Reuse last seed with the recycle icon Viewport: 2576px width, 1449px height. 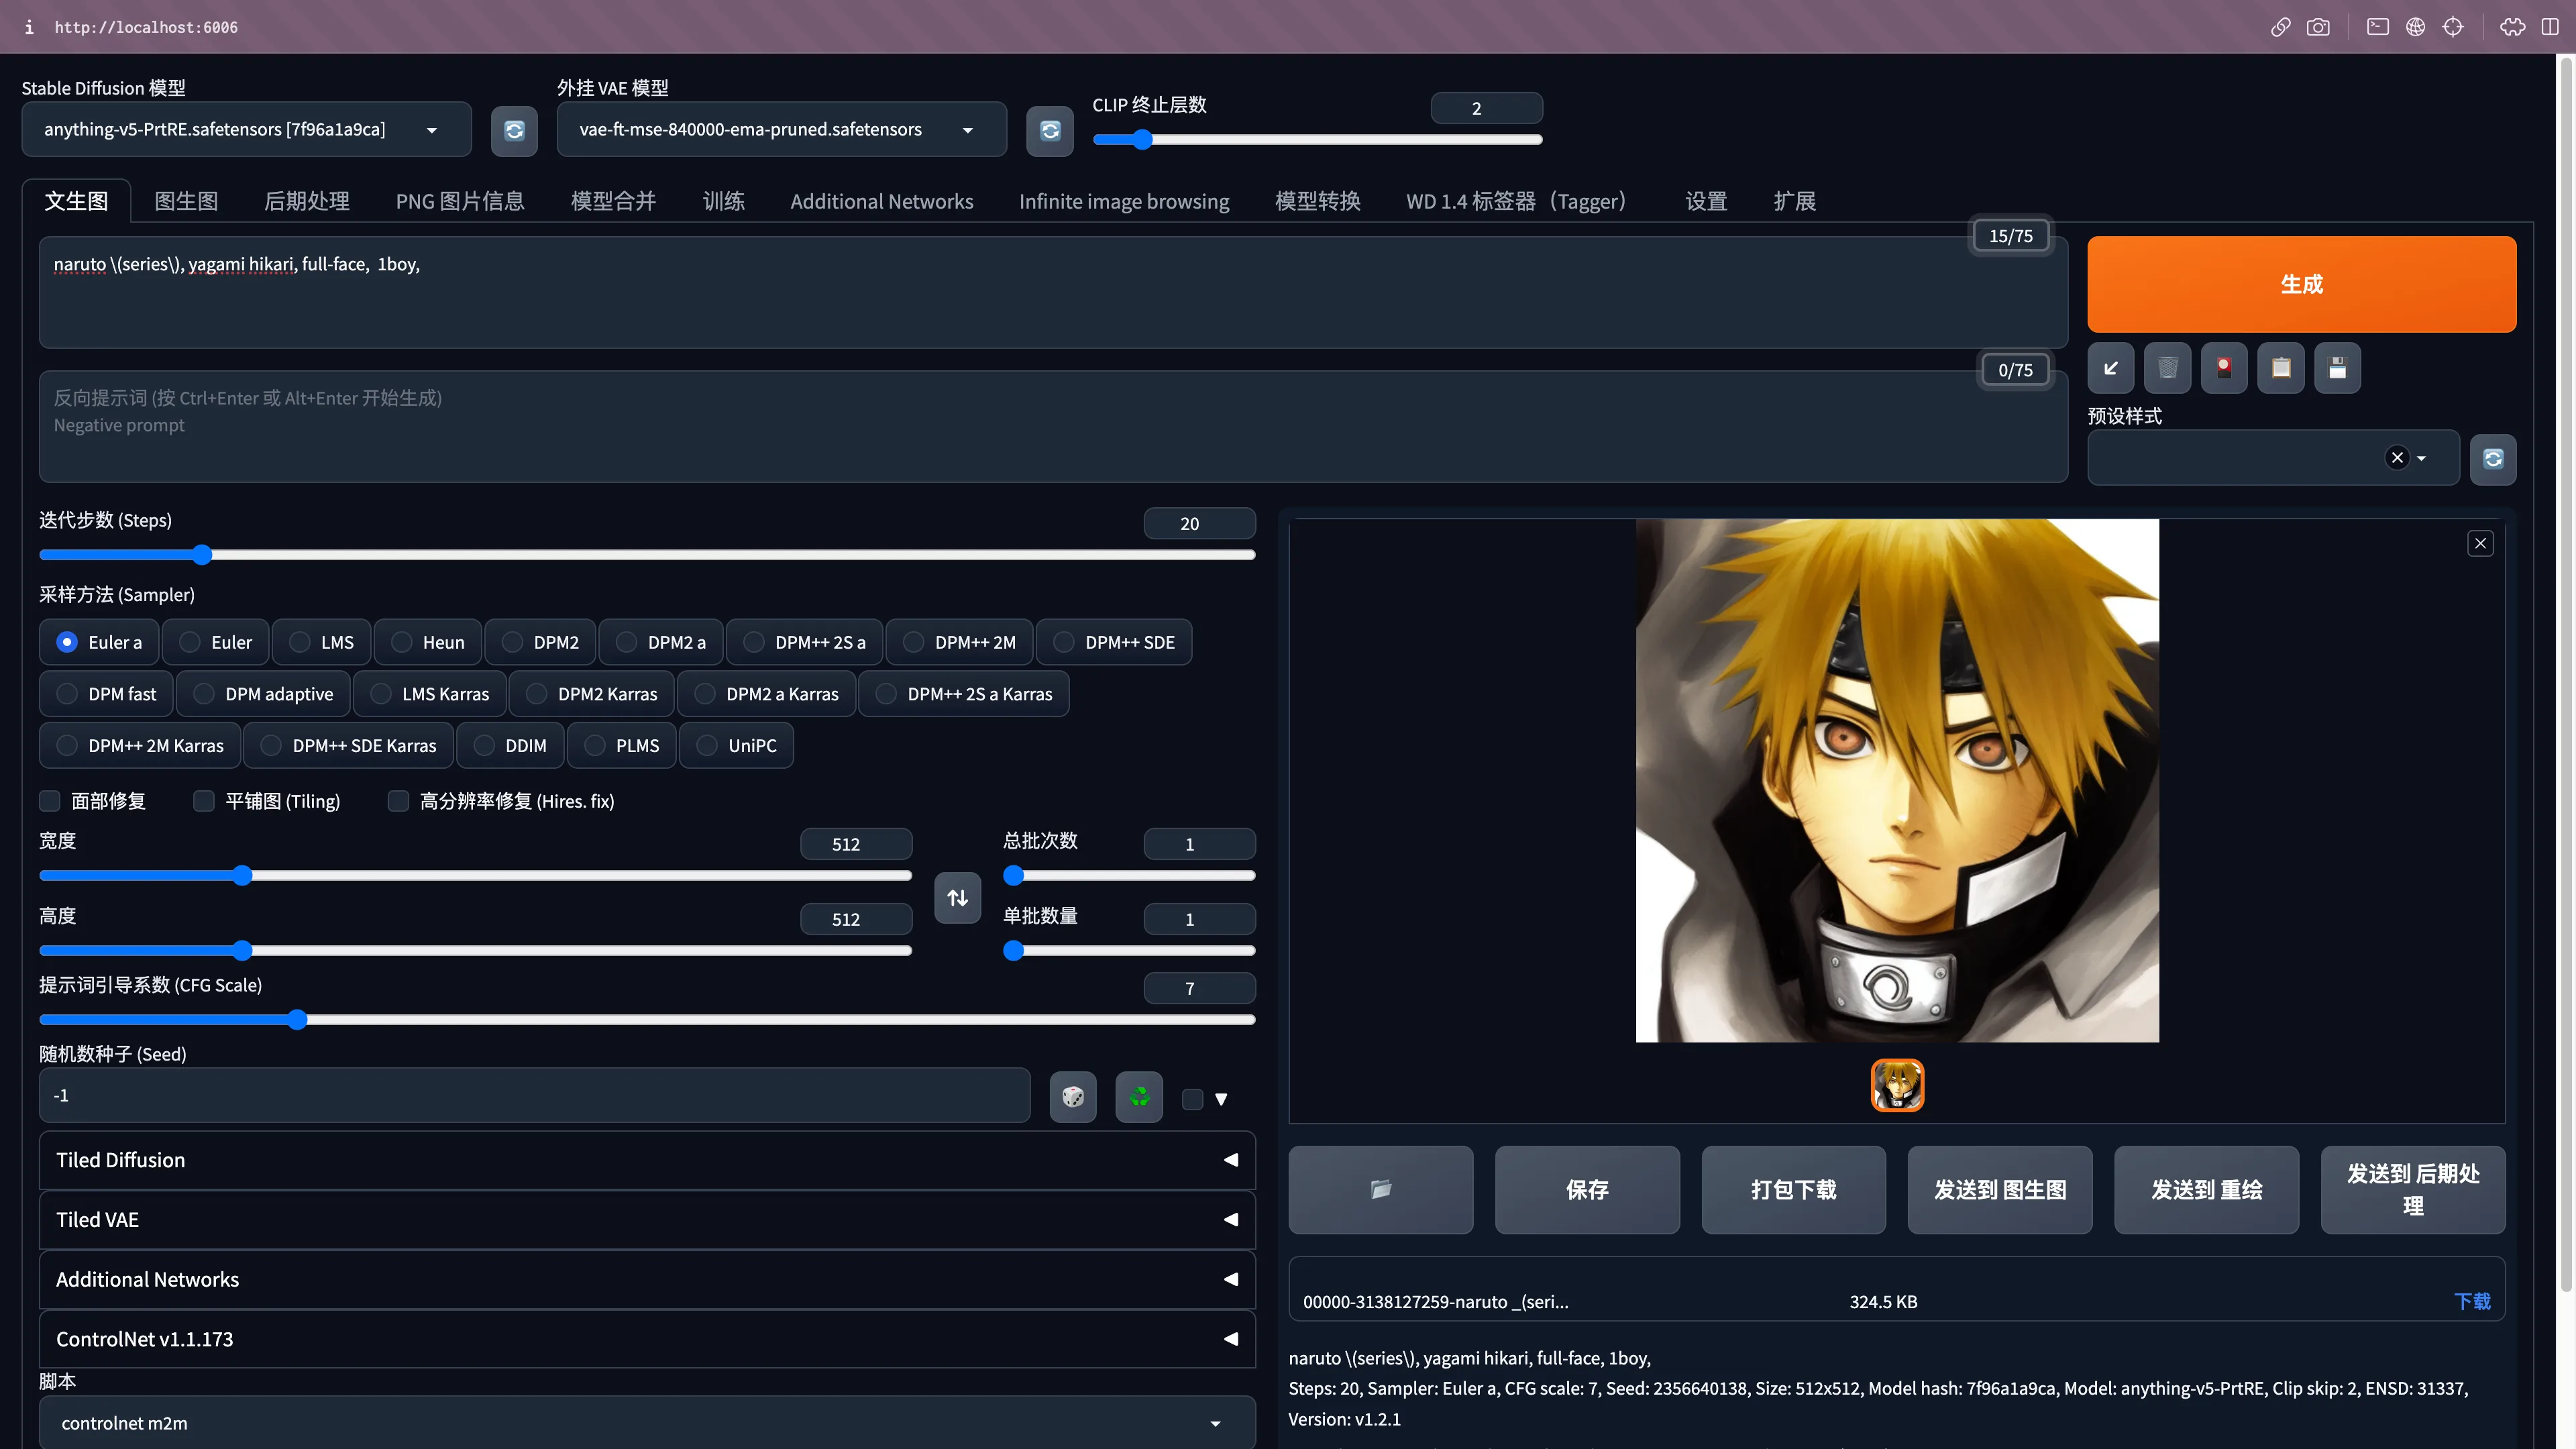(x=1139, y=1097)
